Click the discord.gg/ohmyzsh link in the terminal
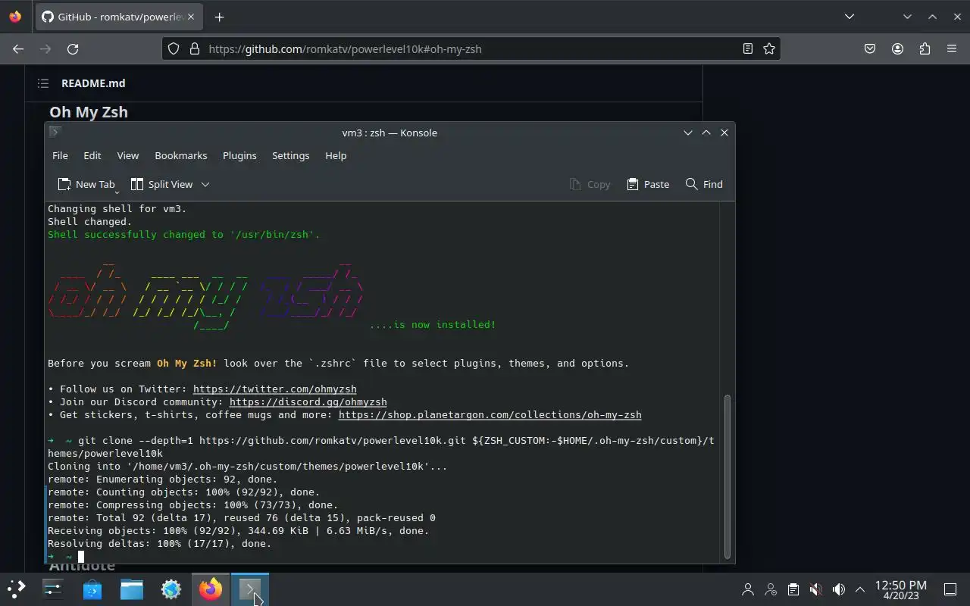This screenshot has width=970, height=606. tap(308, 402)
